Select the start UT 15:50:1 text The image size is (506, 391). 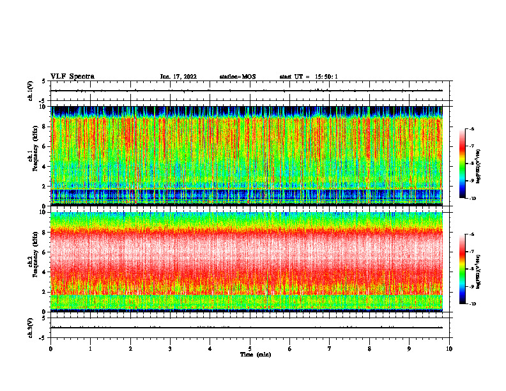309,77
